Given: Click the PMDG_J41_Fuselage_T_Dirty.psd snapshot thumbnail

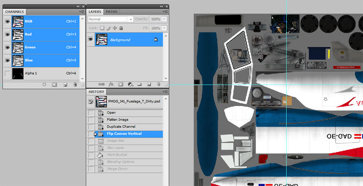Looking at the screenshot, I should (x=101, y=101).
